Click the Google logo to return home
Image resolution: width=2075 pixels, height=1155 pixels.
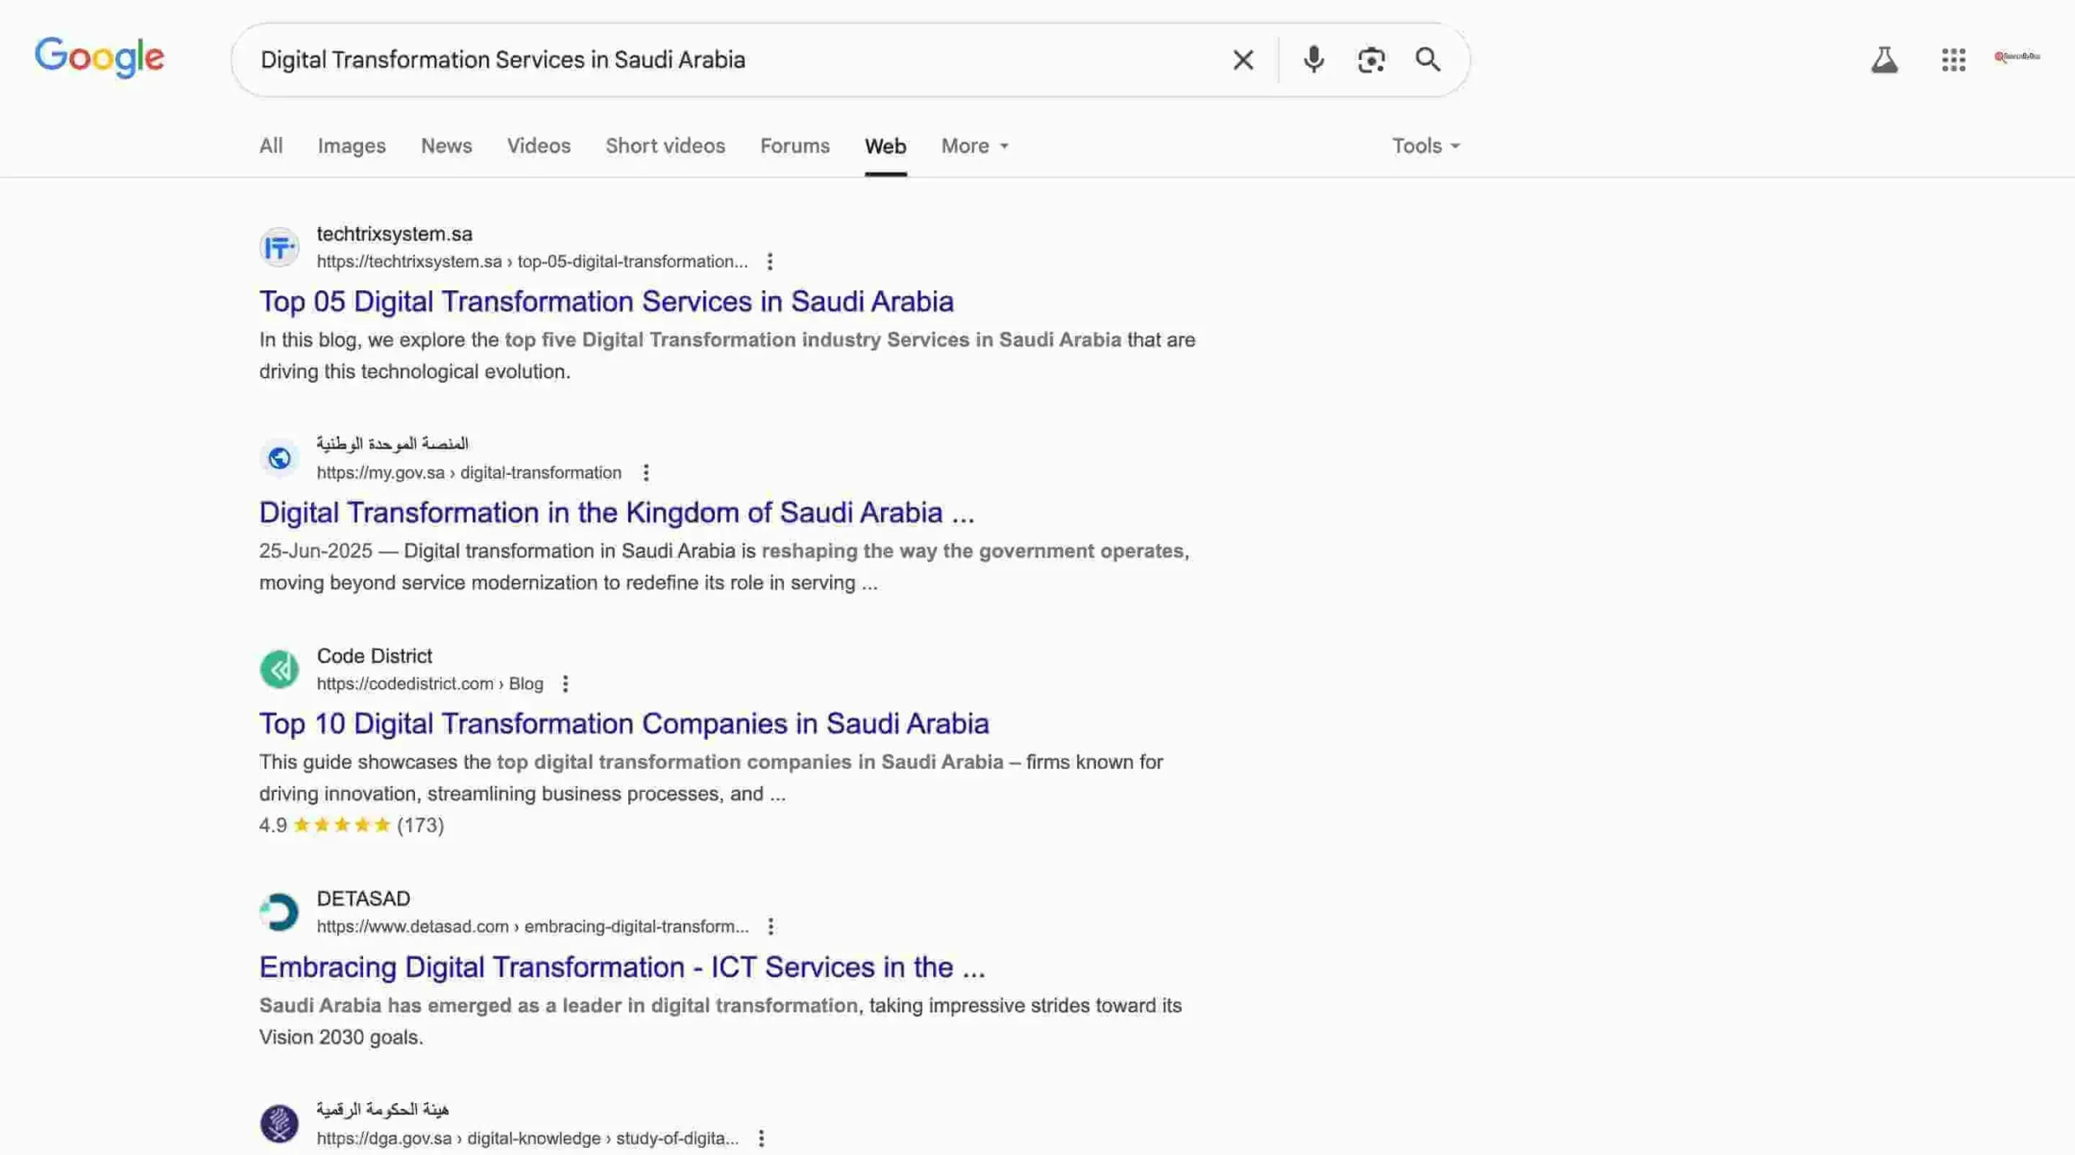(x=100, y=57)
